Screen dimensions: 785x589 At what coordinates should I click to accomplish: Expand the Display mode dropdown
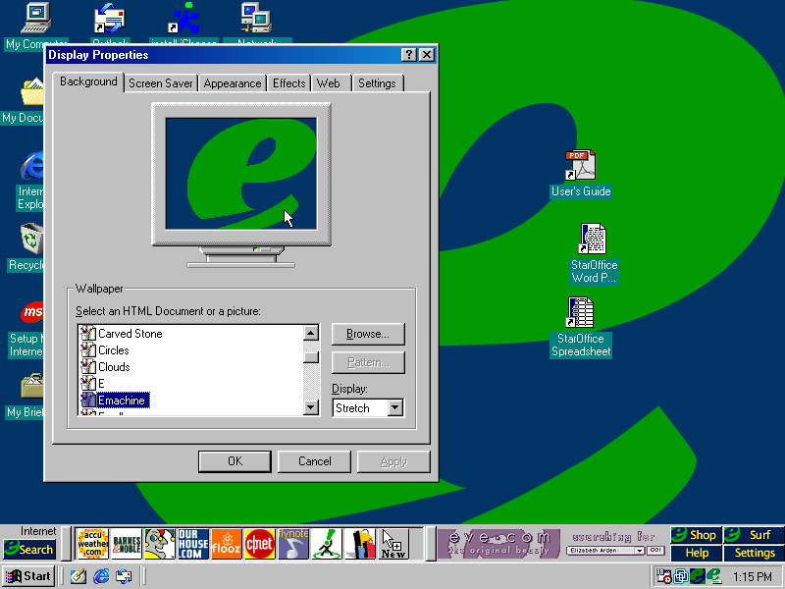pyautogui.click(x=394, y=408)
